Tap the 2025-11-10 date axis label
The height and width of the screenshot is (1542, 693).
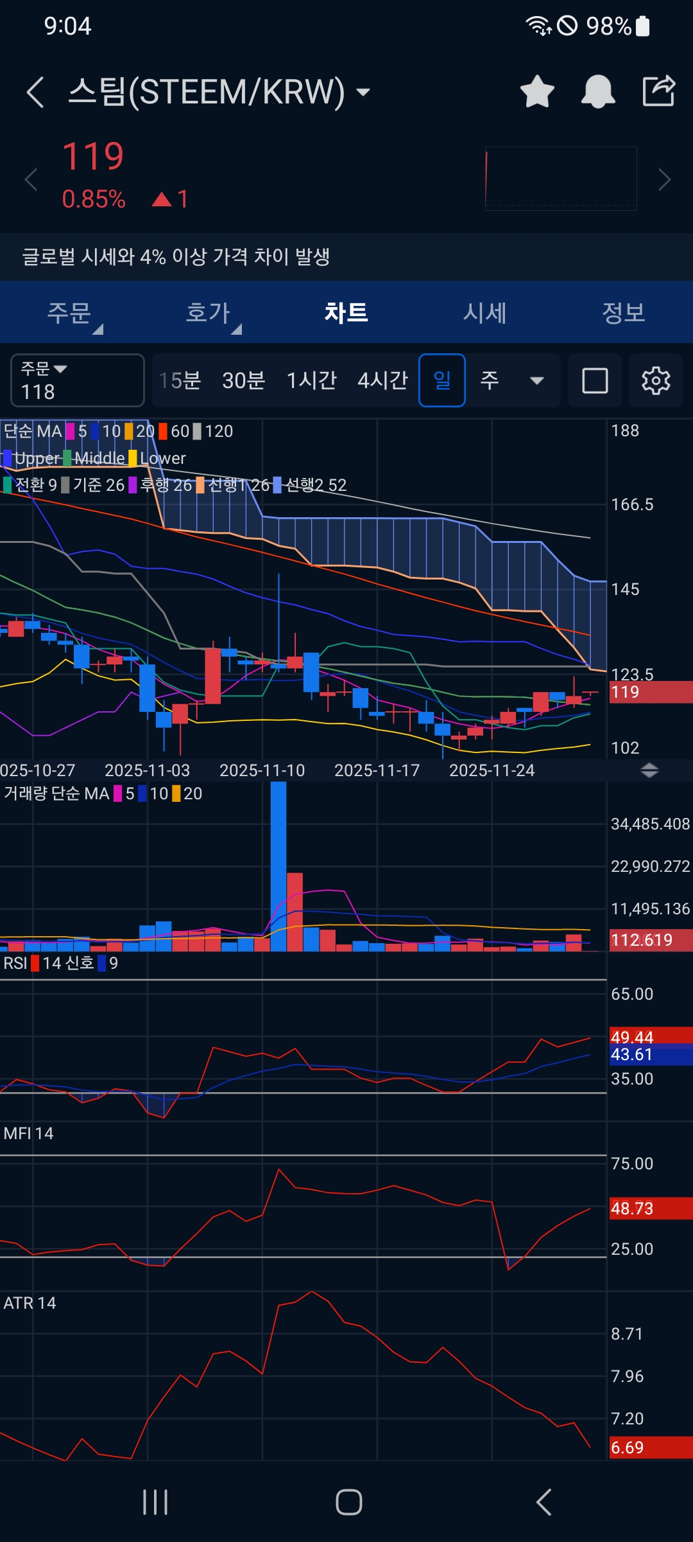click(262, 770)
